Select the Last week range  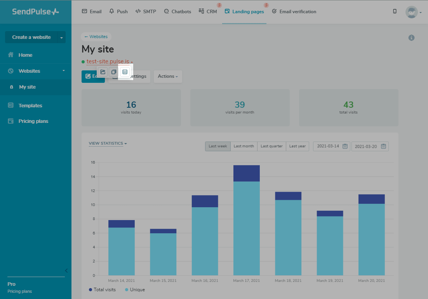(217, 146)
